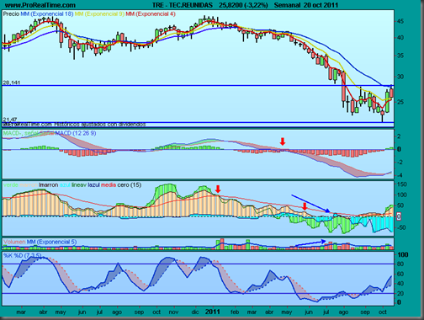Click the 2011 year marker on time axis
The width and height of the screenshot is (424, 320).
213,312
